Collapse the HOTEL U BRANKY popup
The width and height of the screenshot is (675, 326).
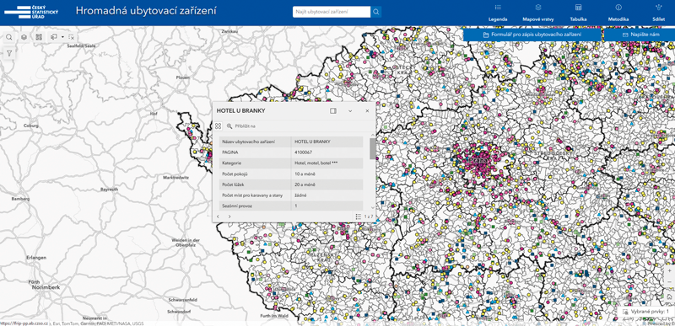click(350, 111)
